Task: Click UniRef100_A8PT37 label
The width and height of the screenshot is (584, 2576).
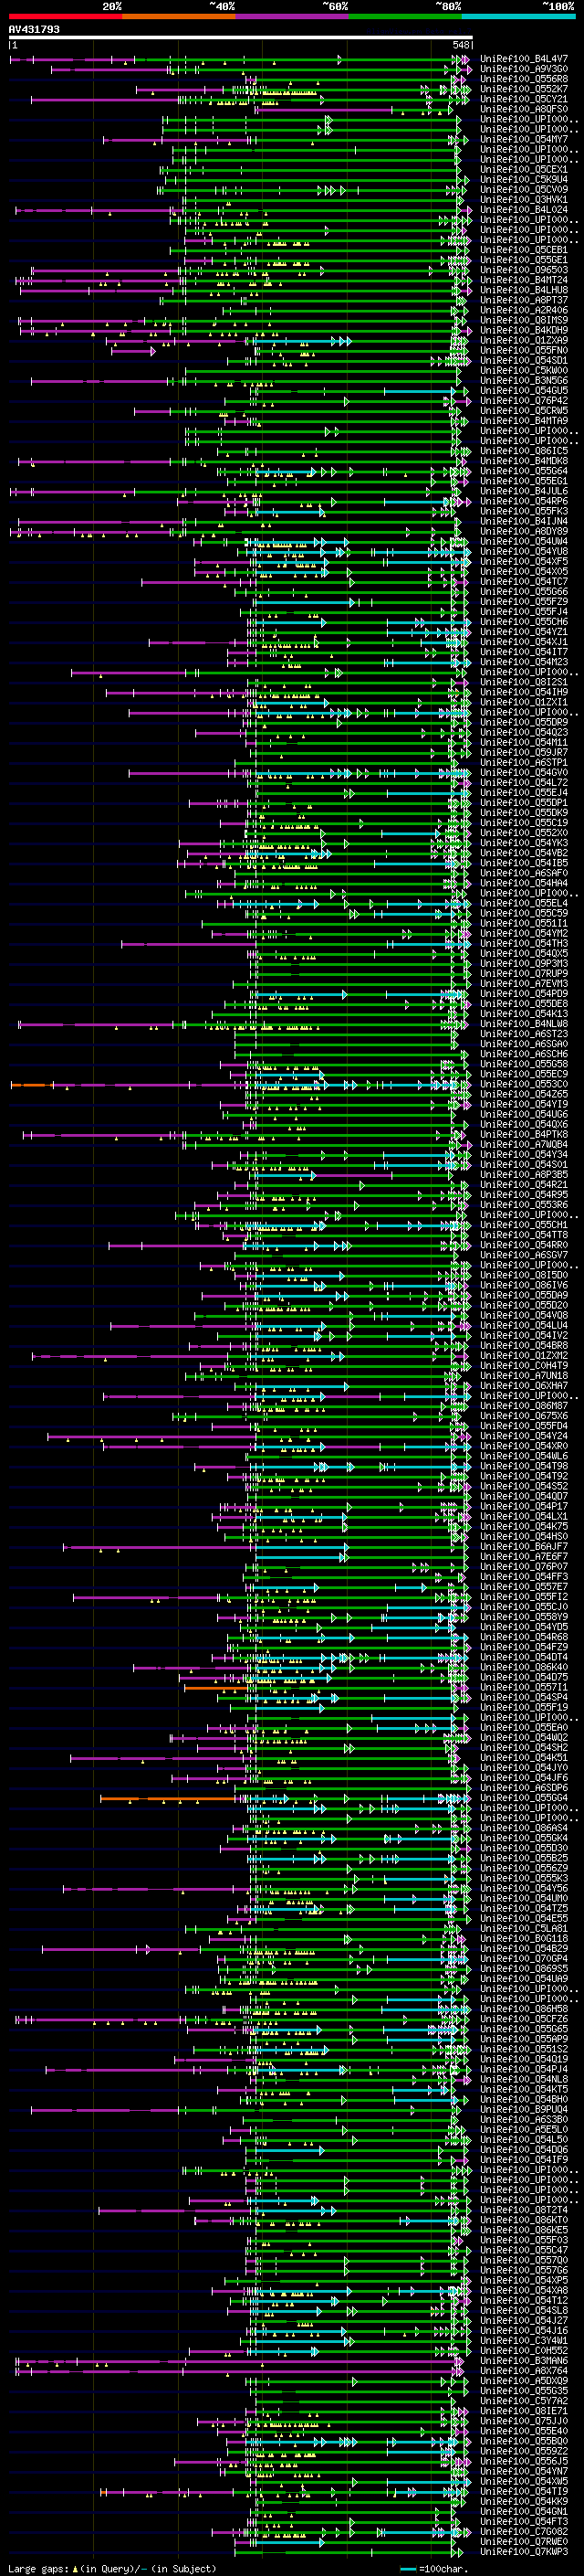Action: pos(524,300)
